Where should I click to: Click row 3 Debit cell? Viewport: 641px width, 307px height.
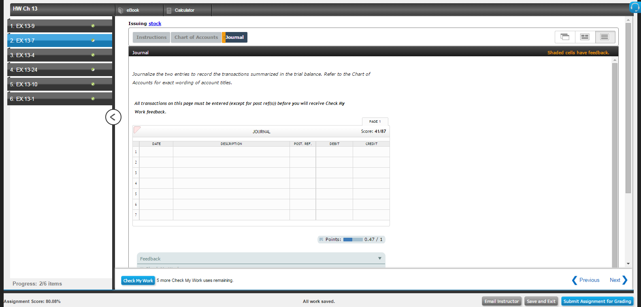click(334, 173)
